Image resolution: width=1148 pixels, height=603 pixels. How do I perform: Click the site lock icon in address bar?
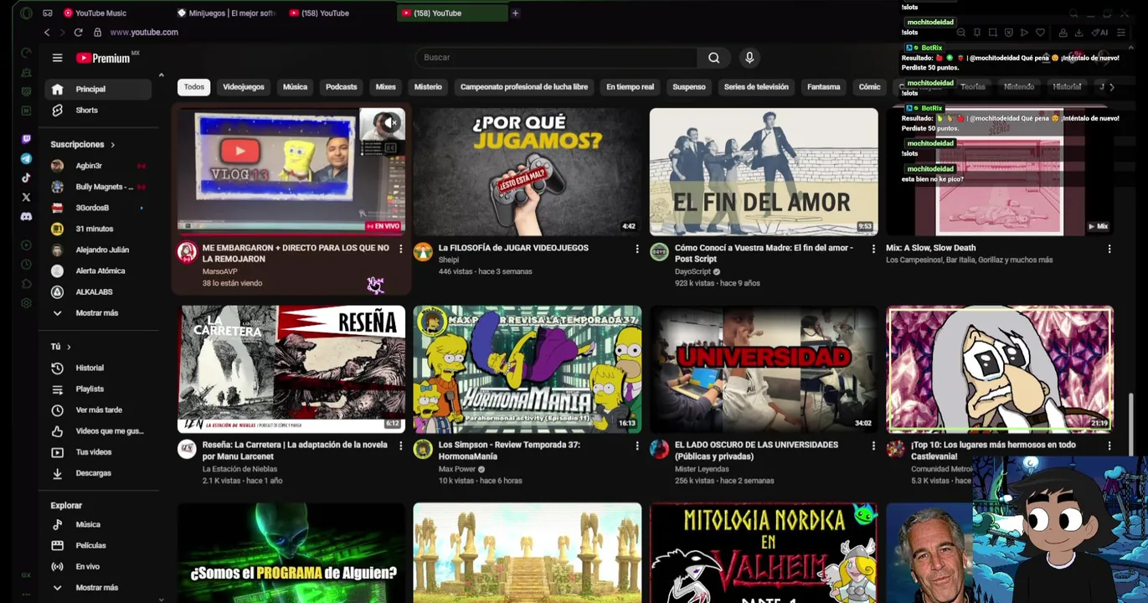click(97, 32)
